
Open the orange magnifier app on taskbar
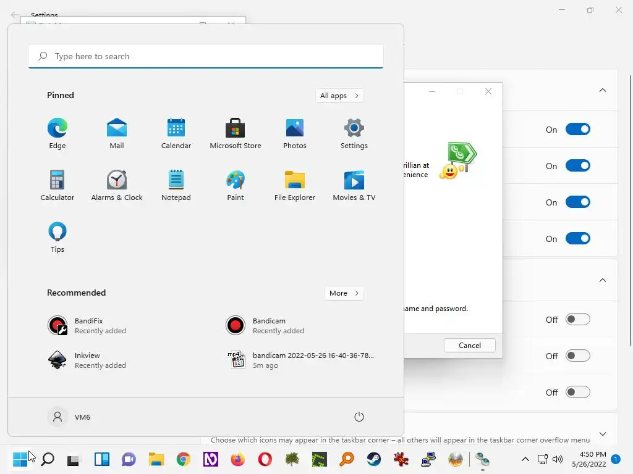[347, 459]
